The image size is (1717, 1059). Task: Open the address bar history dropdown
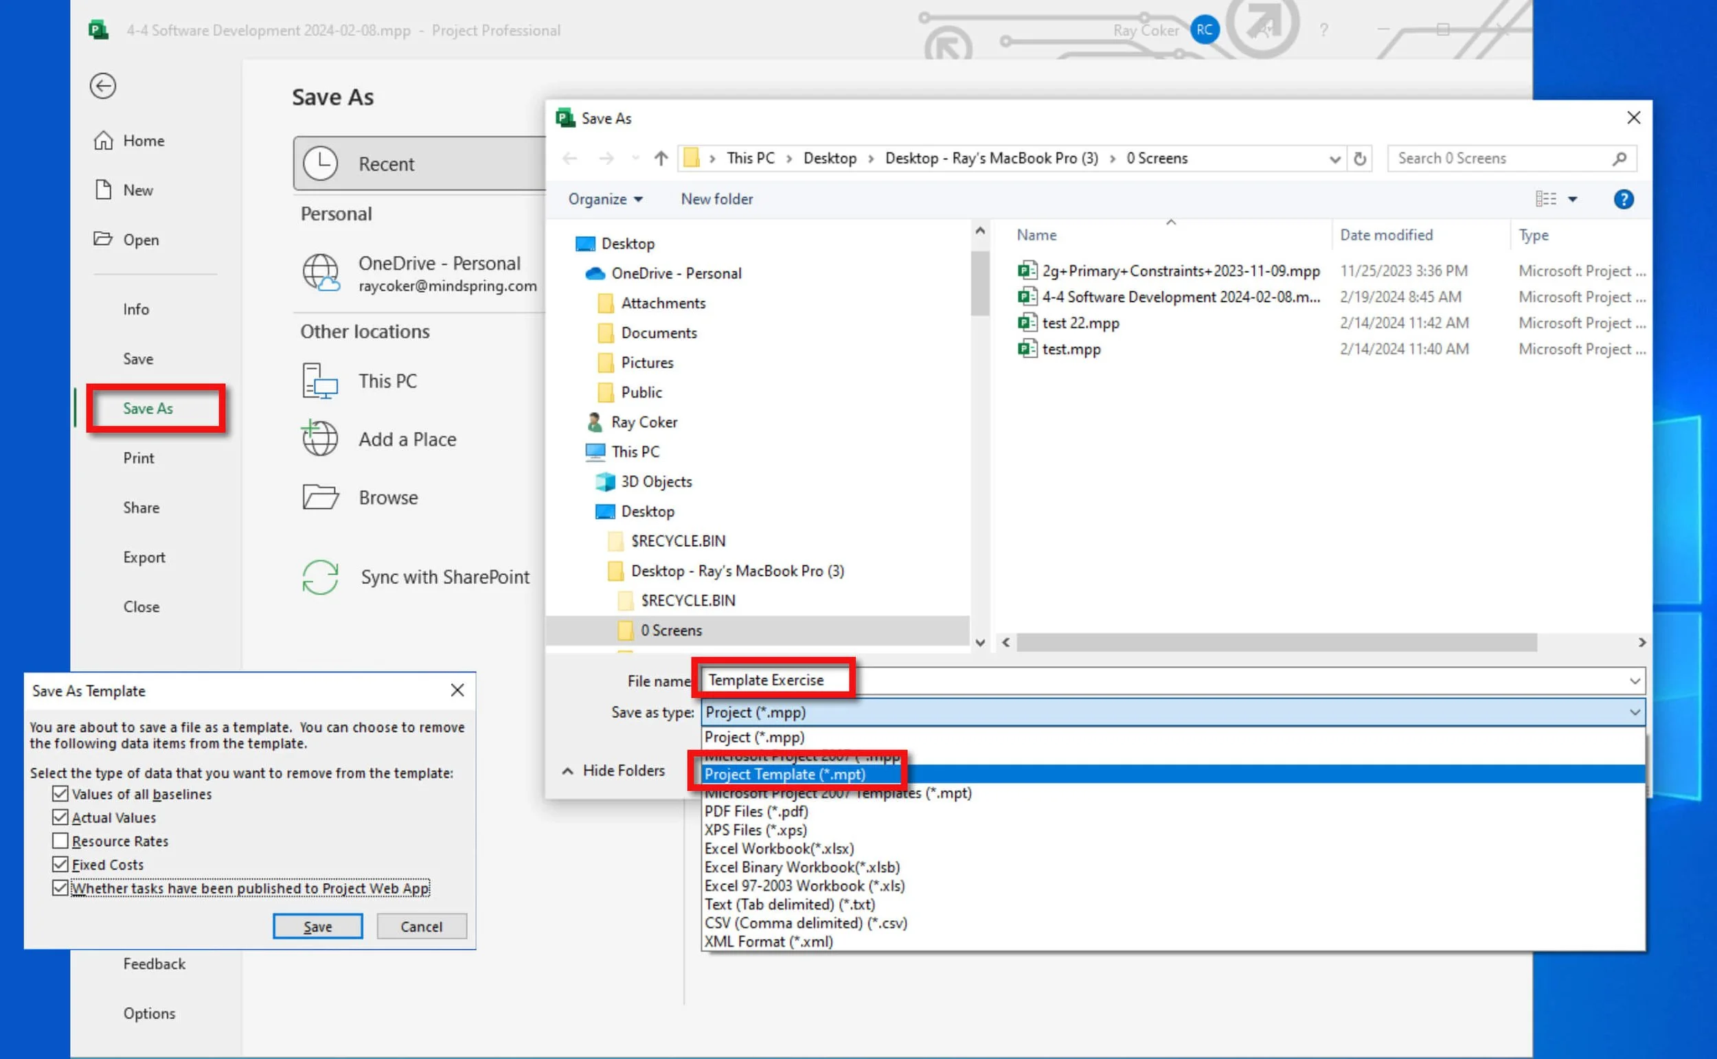point(1334,159)
